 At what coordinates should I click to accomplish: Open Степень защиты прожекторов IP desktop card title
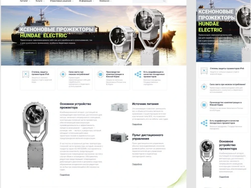(x=40, y=73)
